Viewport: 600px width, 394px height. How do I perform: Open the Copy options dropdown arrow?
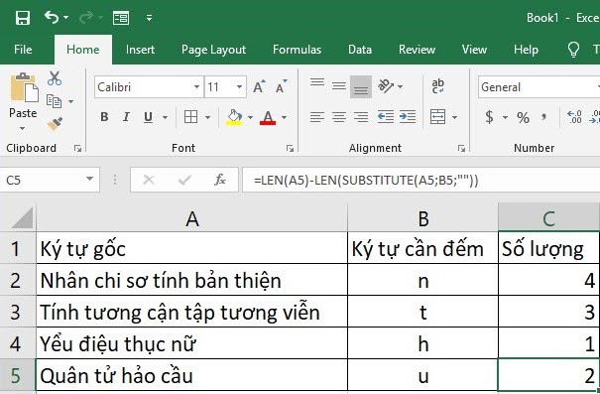(71, 101)
